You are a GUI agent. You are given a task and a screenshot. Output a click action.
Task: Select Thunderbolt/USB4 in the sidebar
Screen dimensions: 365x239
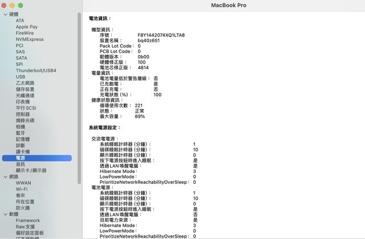tap(35, 71)
